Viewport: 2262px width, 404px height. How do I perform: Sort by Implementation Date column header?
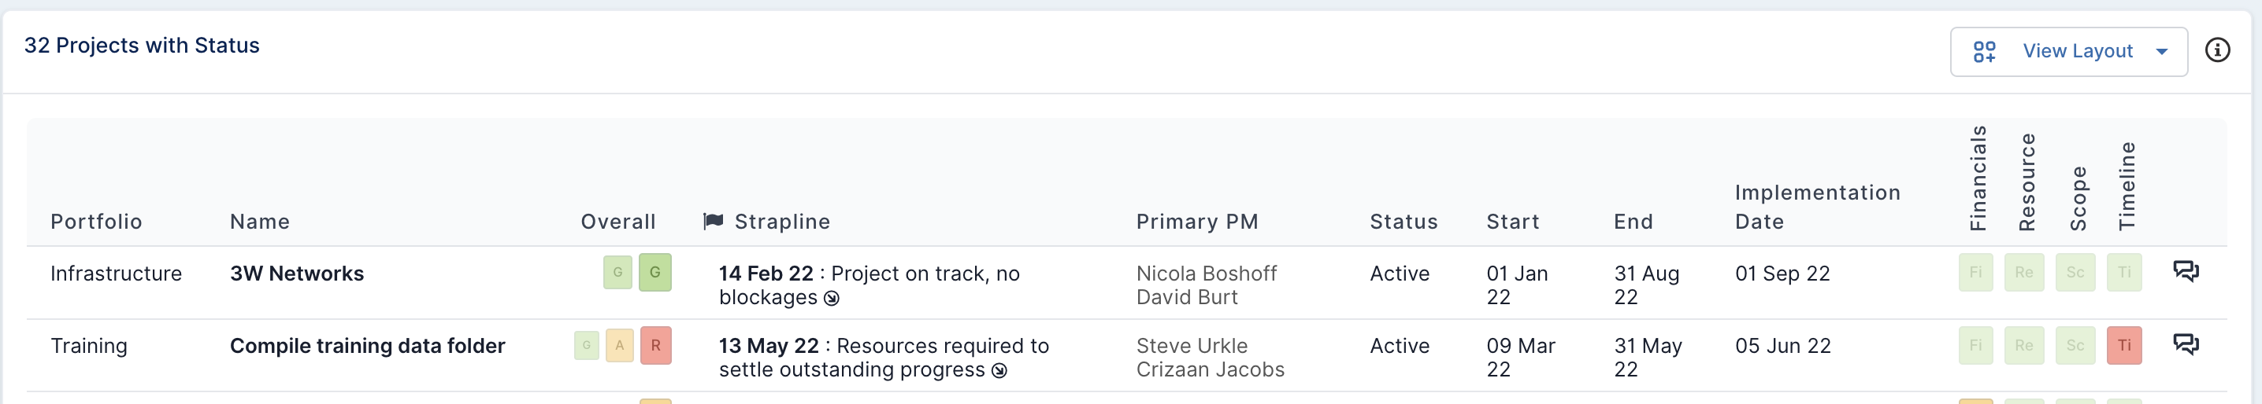1818,207
